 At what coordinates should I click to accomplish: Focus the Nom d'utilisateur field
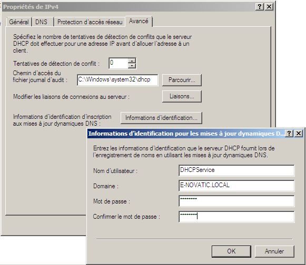coord(236,170)
